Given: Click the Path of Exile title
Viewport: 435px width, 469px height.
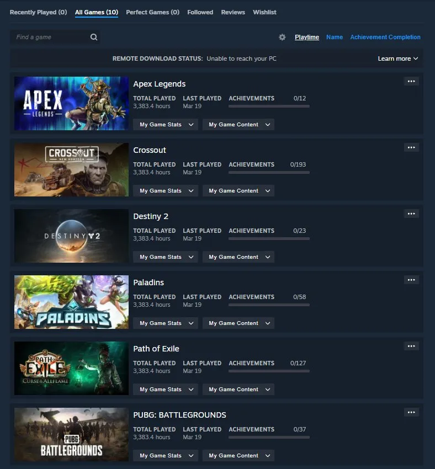Looking at the screenshot, I should pos(156,349).
